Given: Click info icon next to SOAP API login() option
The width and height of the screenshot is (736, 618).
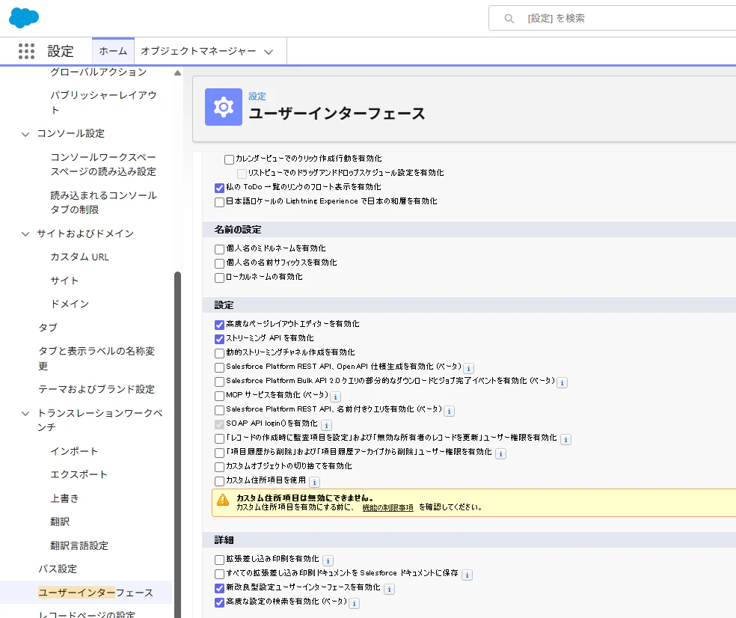Looking at the screenshot, I should click(x=326, y=425).
